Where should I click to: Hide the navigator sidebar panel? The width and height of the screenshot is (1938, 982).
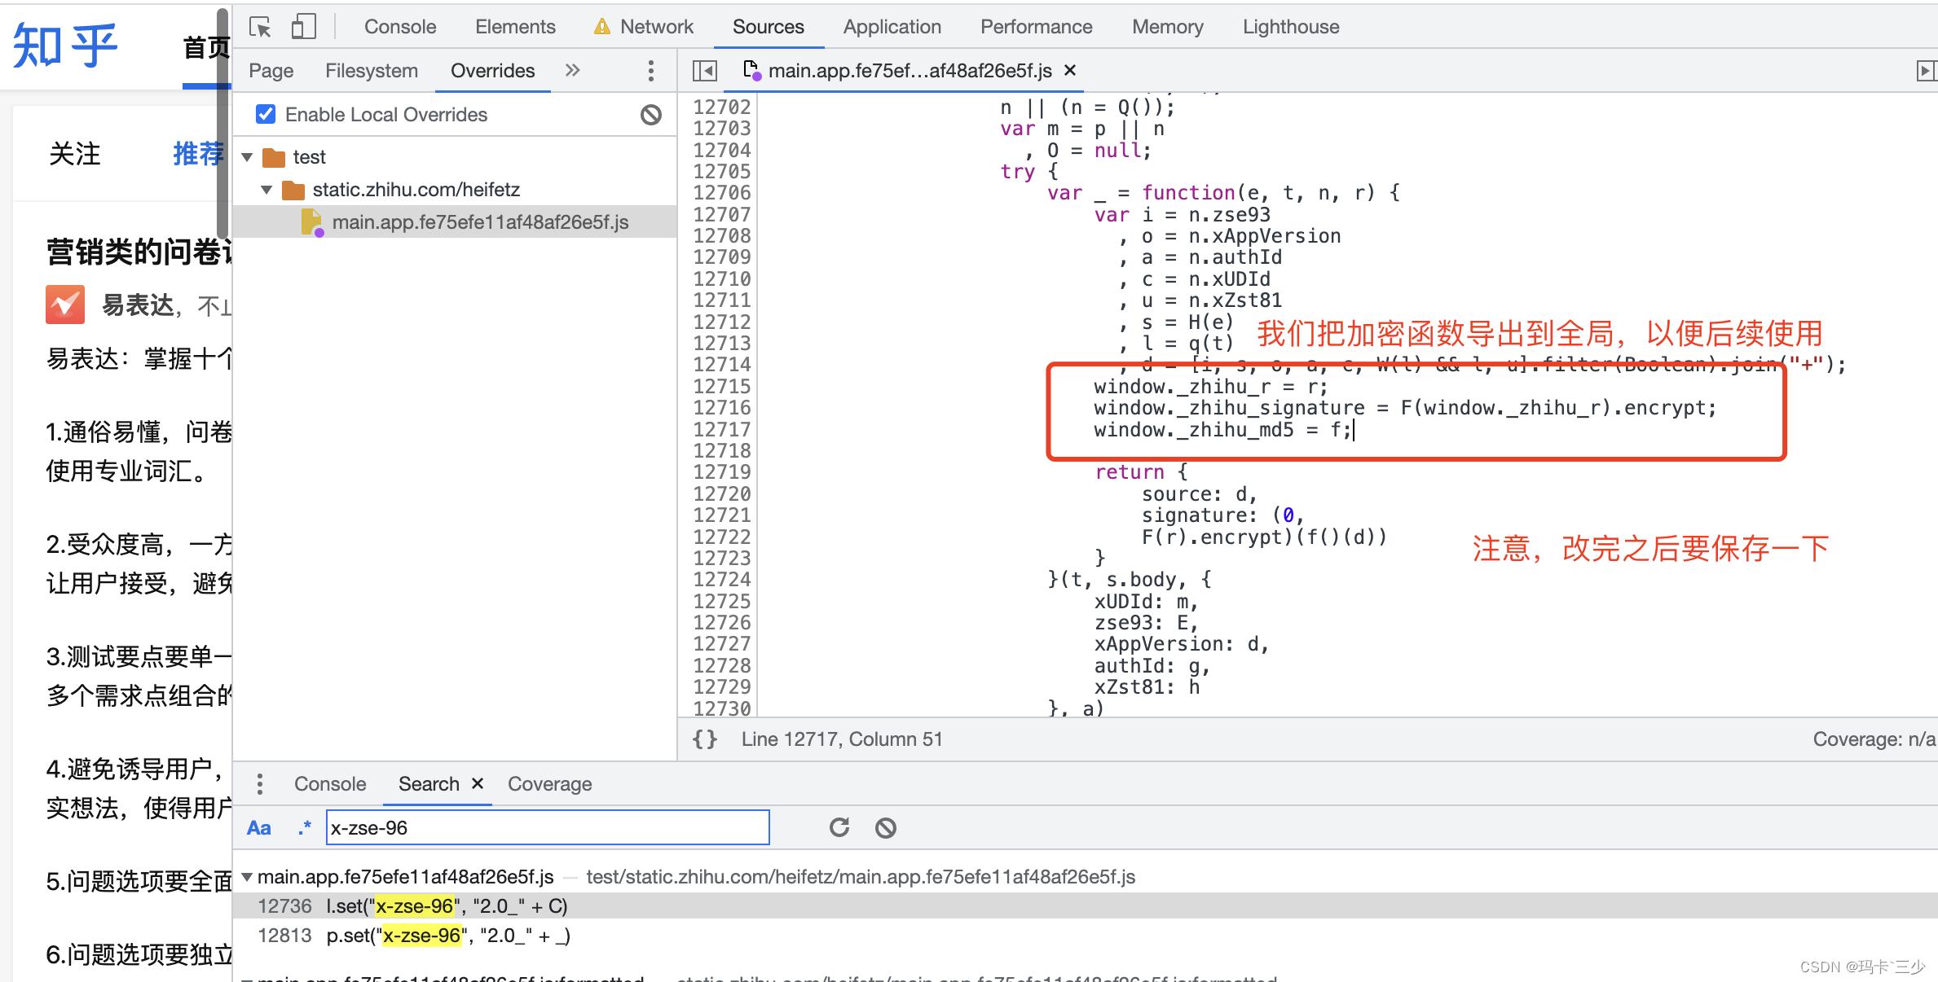(704, 71)
